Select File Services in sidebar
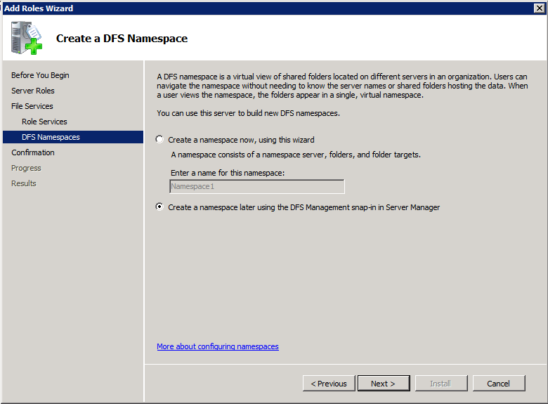The width and height of the screenshot is (548, 404). [x=32, y=106]
